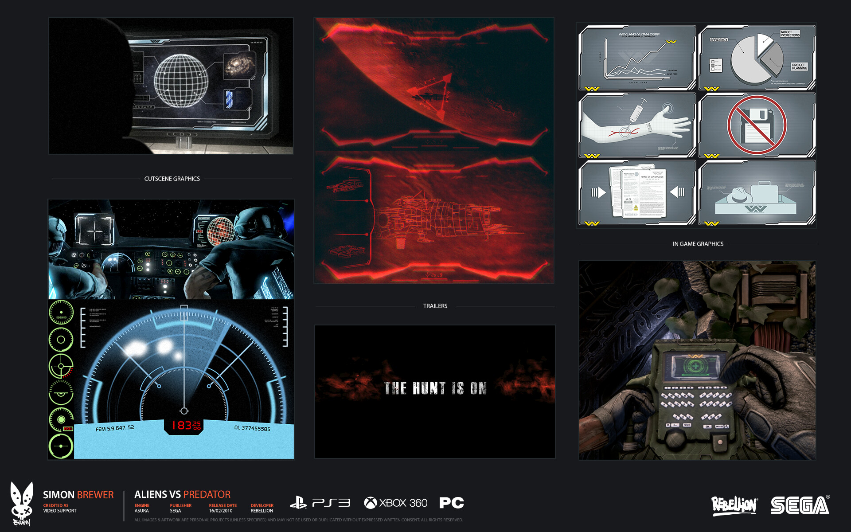Click the 'SIMON BREWER' name

(78, 495)
